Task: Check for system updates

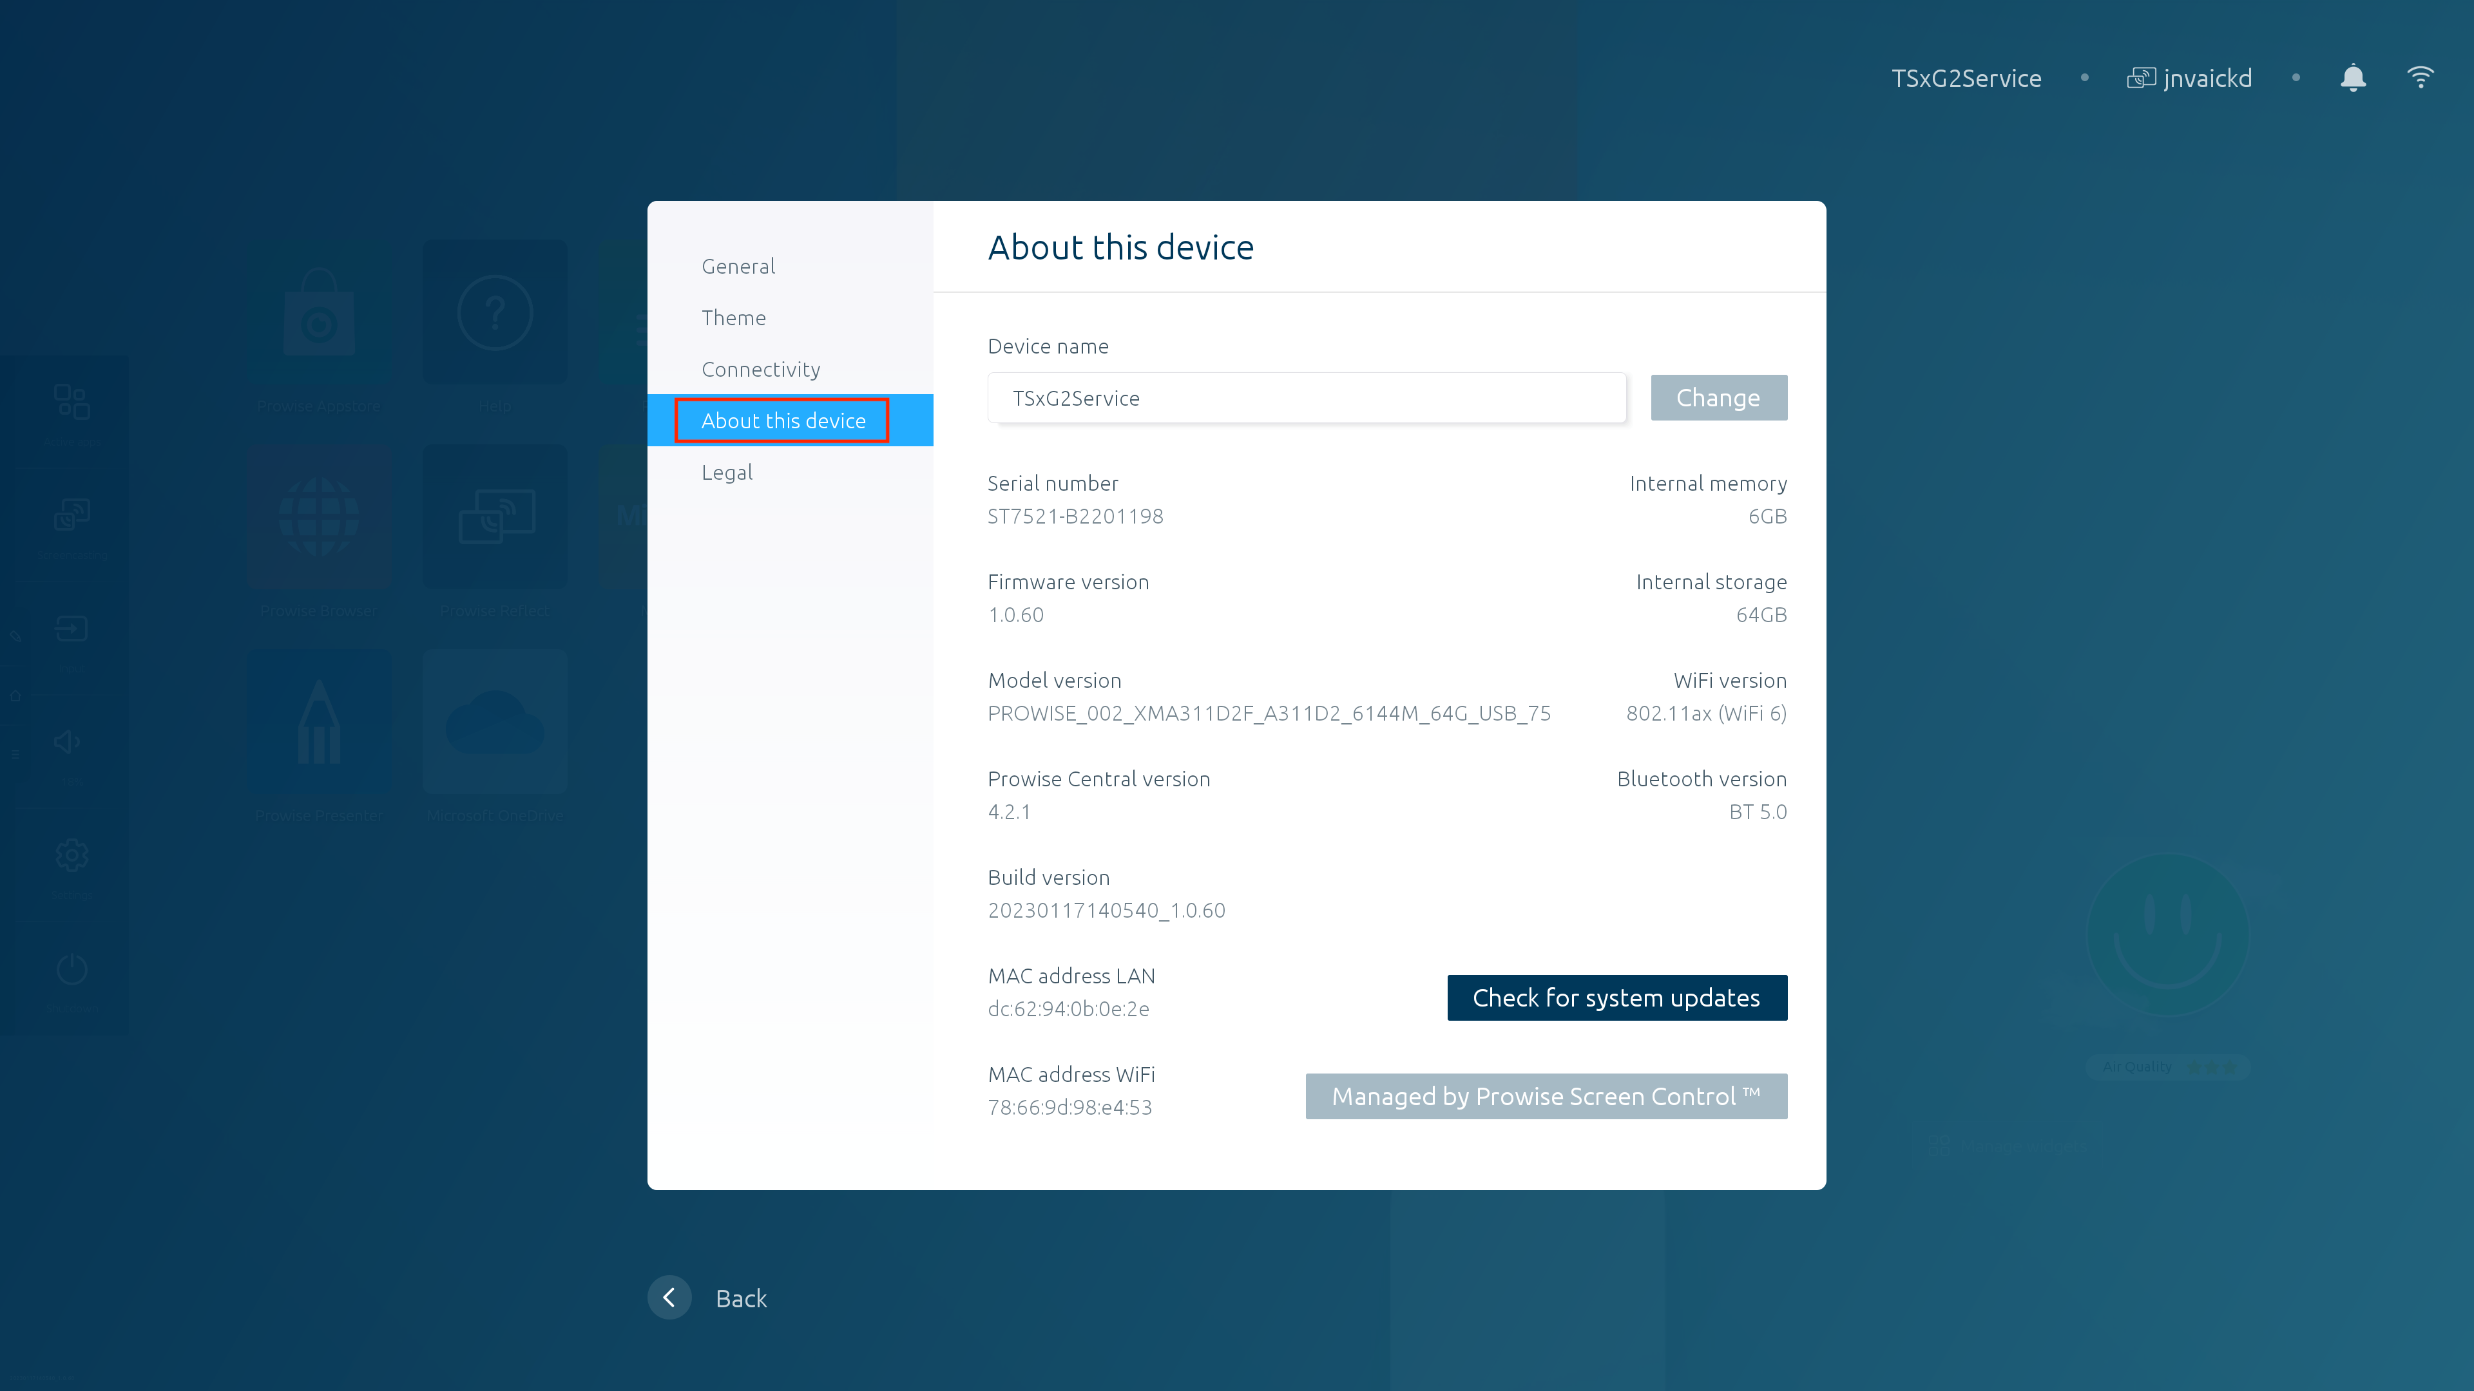Action: [1616, 998]
